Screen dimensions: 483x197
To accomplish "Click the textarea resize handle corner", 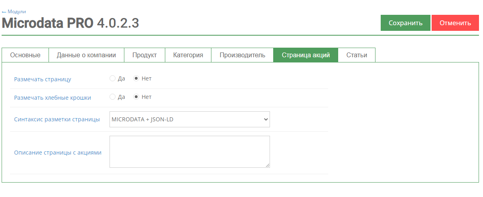I will [x=268, y=165].
